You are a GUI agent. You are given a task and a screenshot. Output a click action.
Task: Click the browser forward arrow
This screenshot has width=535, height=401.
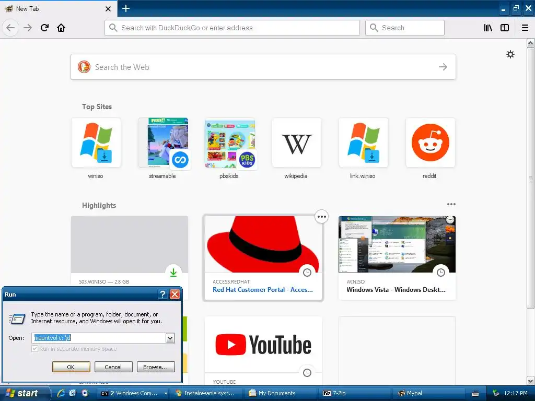click(x=28, y=28)
